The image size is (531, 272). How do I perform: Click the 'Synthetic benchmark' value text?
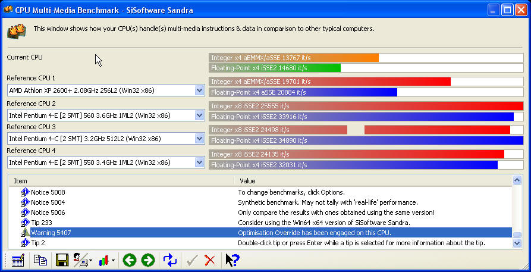click(328, 202)
